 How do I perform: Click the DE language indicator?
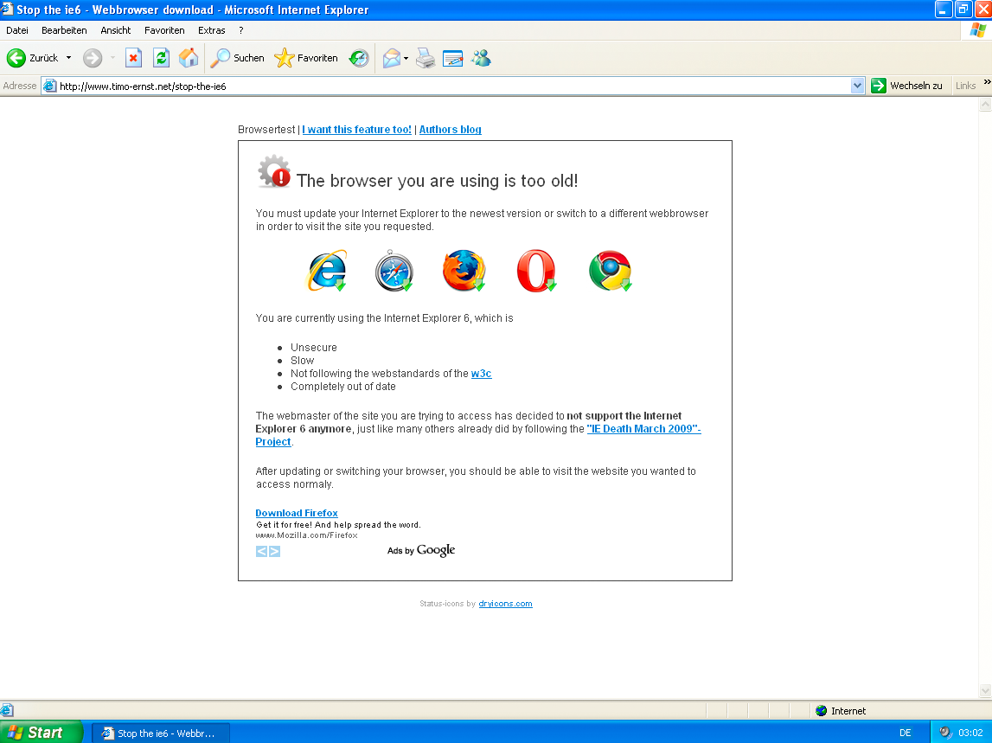(x=906, y=733)
